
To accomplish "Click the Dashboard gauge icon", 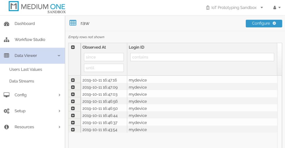I will [x=6, y=24].
